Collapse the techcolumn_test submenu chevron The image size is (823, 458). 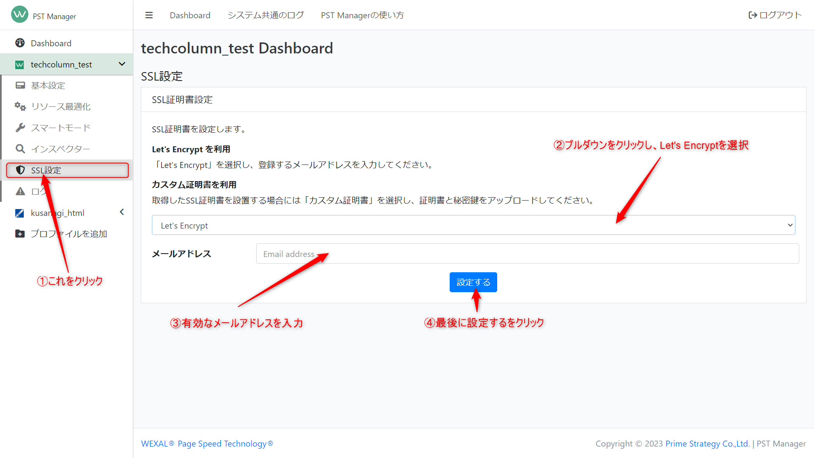(x=122, y=64)
